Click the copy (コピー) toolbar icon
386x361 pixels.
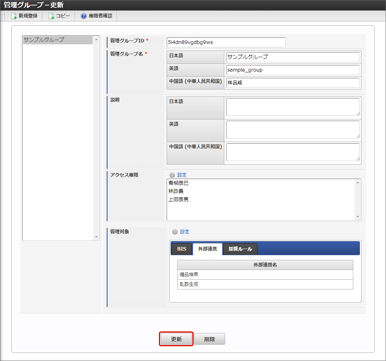[x=51, y=16]
